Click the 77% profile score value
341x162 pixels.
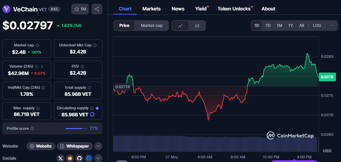coord(93,128)
